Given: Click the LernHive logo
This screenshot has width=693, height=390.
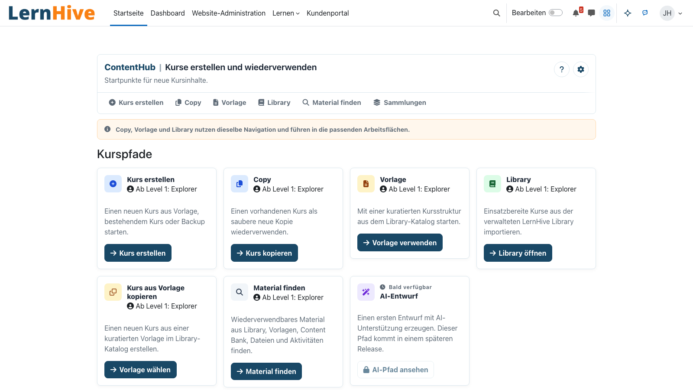Looking at the screenshot, I should click(x=52, y=13).
